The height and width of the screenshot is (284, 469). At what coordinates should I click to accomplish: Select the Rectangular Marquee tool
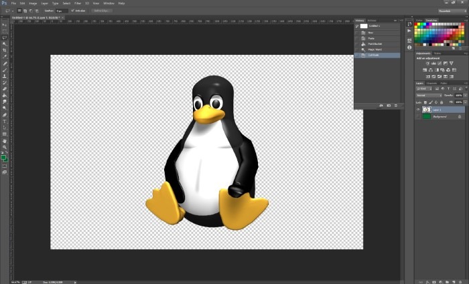[x=5, y=31]
